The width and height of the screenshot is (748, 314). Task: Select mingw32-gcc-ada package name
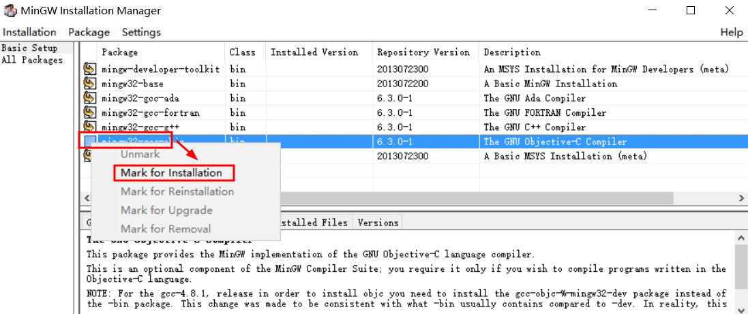[x=140, y=99]
